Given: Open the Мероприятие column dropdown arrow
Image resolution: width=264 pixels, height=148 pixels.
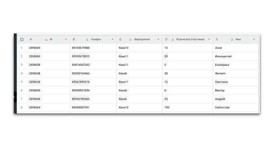Looking at the screenshot, I should [x=158, y=39].
